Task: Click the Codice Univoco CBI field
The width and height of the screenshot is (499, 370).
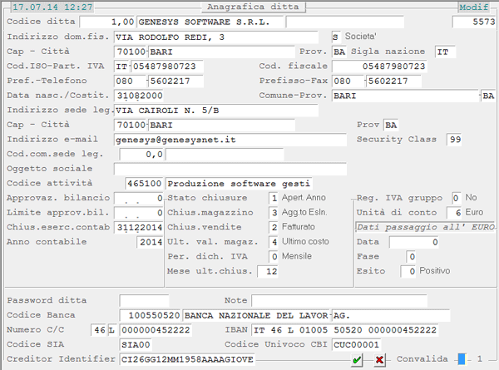Action: (358, 344)
